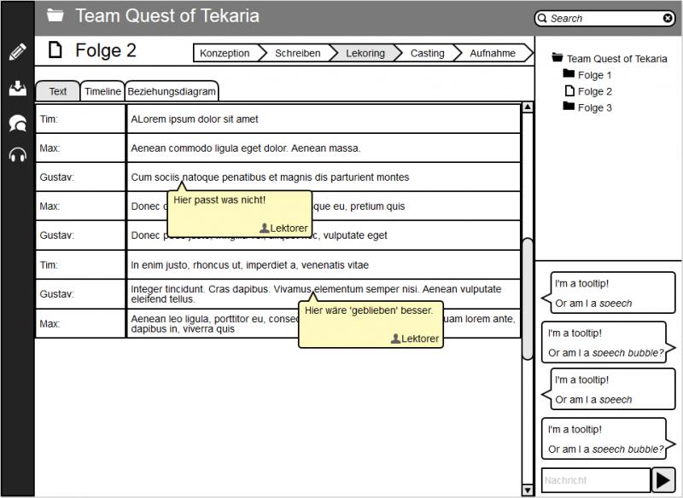This screenshot has width=683, height=498.
Task: Click the document icon beside Folge 2
Action: click(55, 50)
